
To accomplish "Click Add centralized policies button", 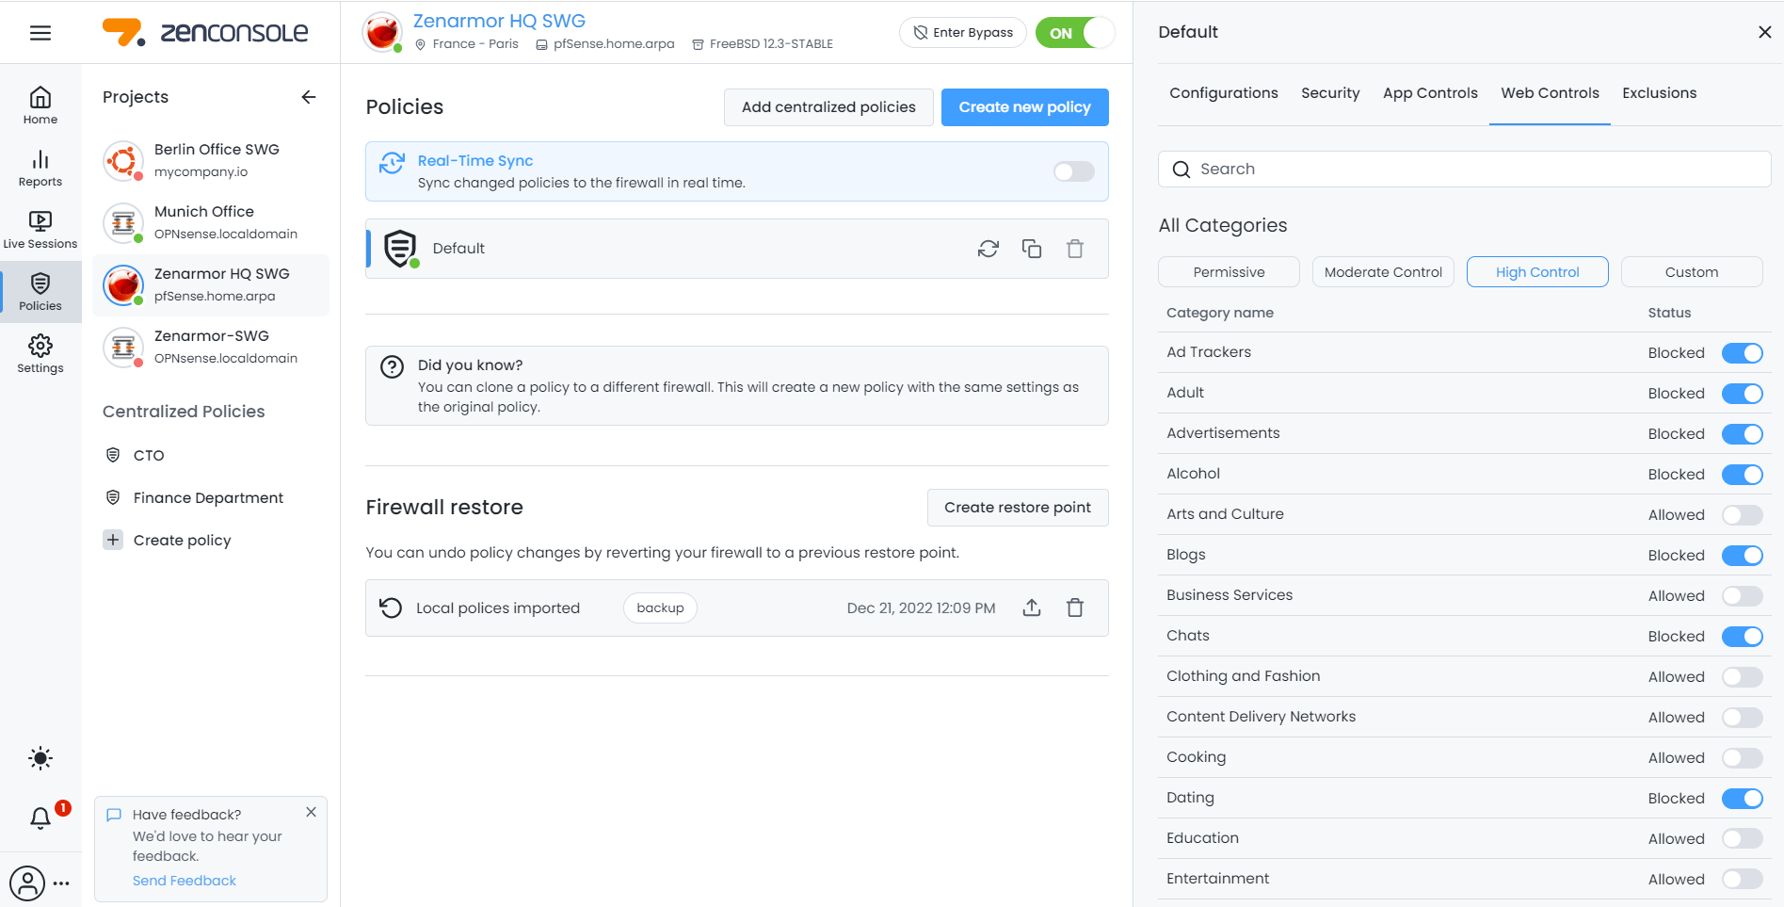I will pyautogui.click(x=828, y=107).
